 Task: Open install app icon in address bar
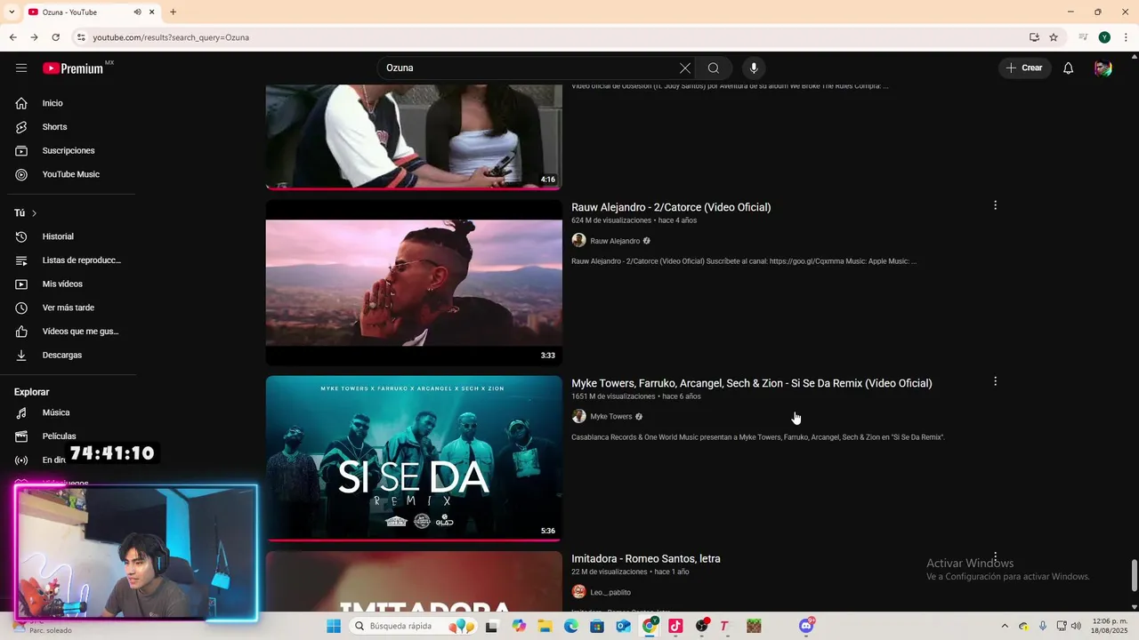pyautogui.click(x=1034, y=37)
